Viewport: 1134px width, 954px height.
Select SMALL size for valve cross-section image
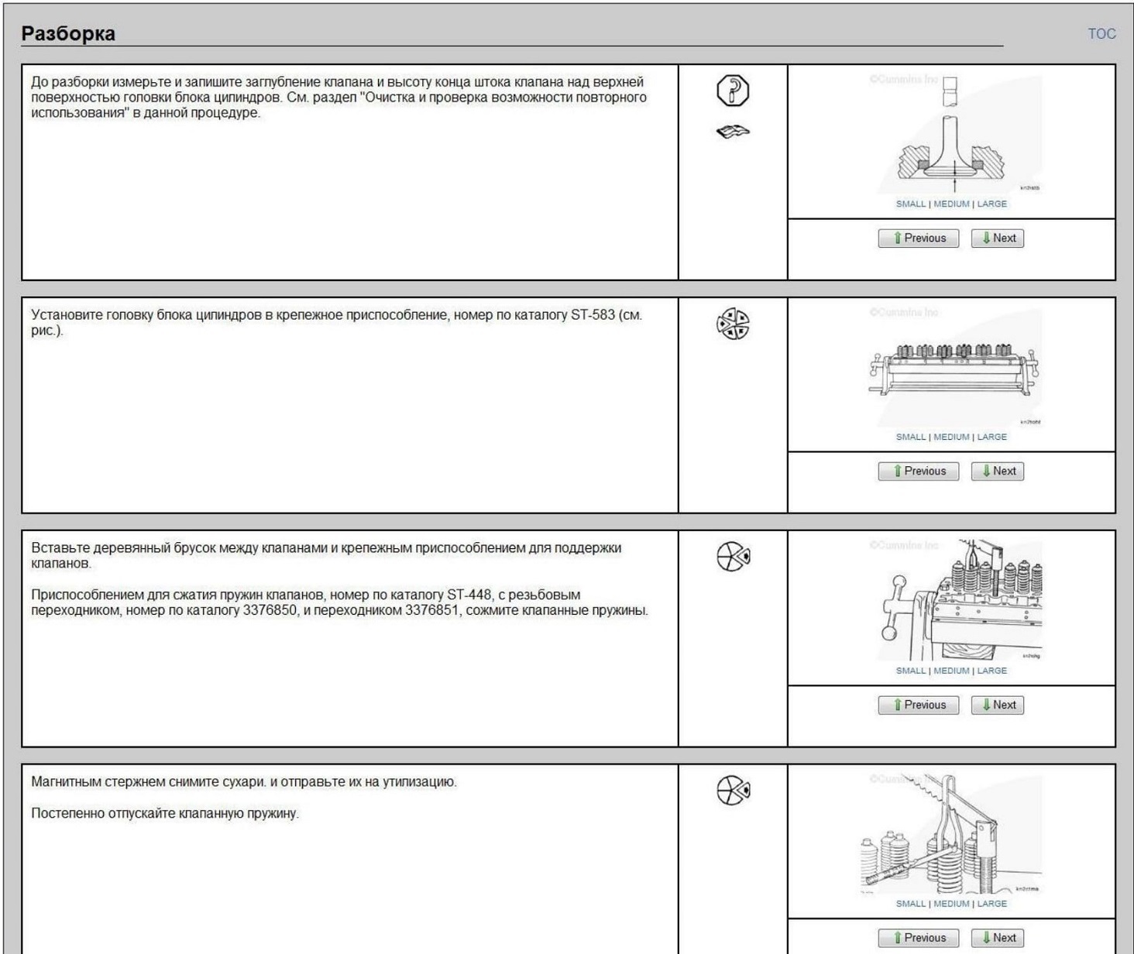911,204
